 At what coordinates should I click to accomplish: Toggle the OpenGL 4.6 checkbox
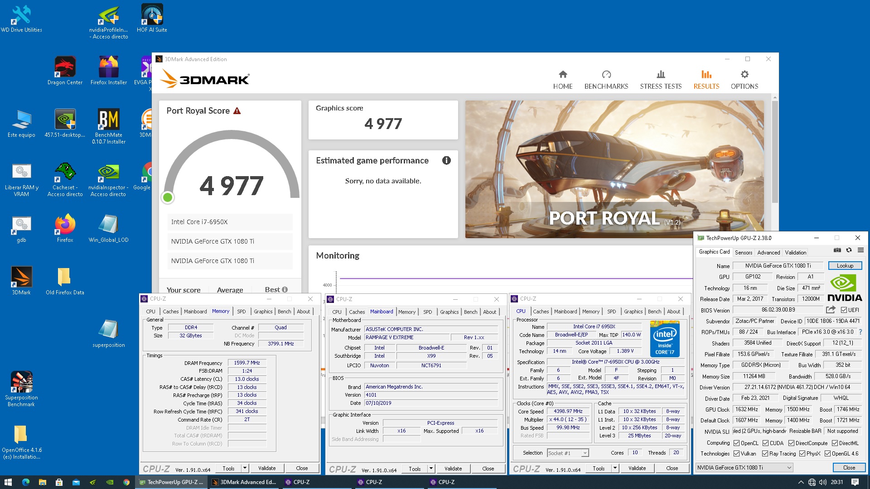828,454
